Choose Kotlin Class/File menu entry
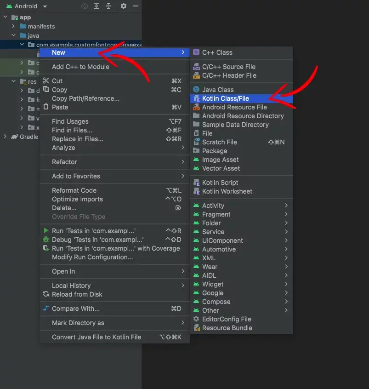Screen dimensions: 369x389 pos(241,98)
